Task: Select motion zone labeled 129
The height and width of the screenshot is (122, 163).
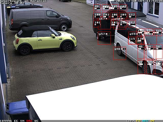Action: pyautogui.click(x=158, y=32)
